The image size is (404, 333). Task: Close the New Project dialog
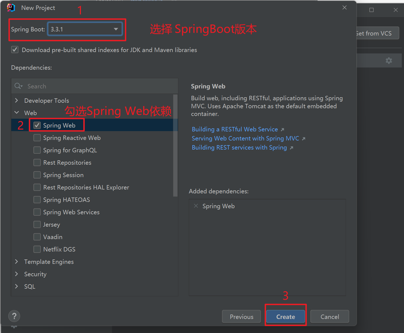coord(345,7)
